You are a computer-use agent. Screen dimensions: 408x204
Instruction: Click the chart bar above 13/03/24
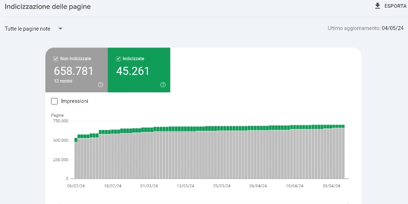[x=186, y=152]
